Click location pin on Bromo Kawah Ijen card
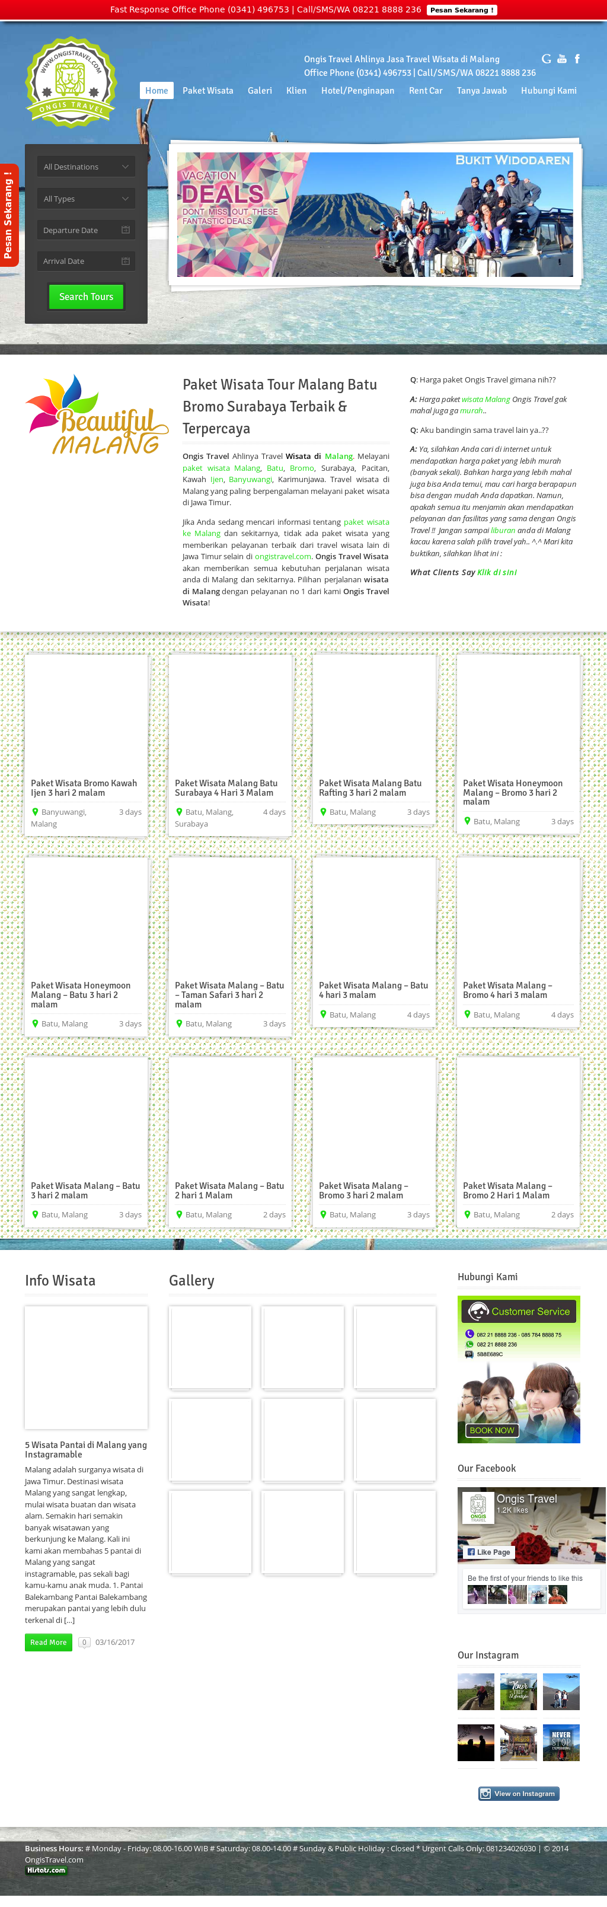The width and height of the screenshot is (607, 1907). click(35, 812)
